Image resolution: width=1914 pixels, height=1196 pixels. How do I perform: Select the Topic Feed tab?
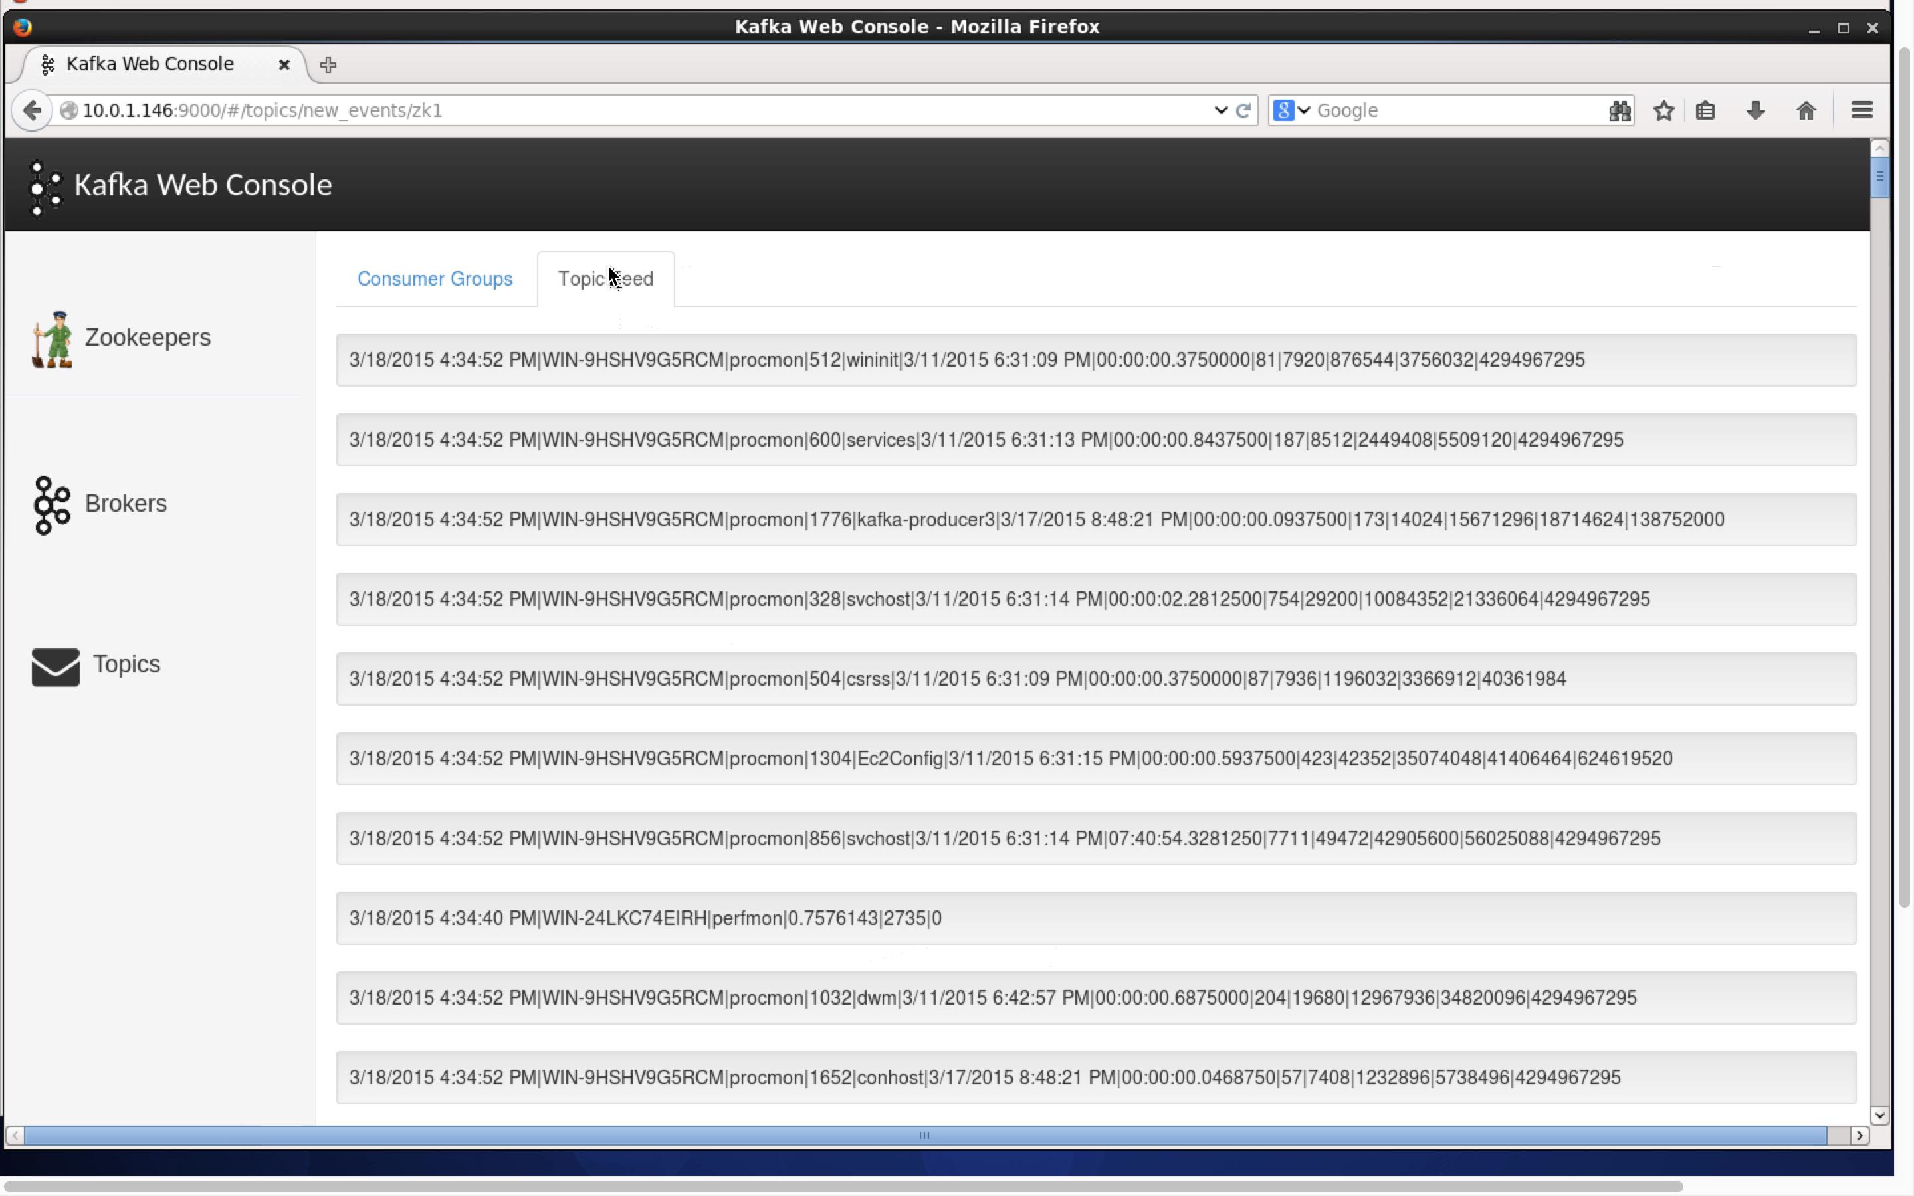point(606,278)
